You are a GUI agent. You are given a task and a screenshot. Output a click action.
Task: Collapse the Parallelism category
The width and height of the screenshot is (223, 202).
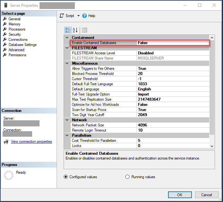67,135
